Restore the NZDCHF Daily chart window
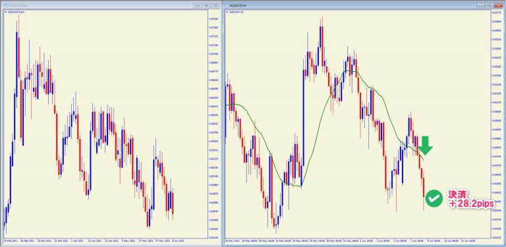Viewport: 506px width, 247px height. 206,5
